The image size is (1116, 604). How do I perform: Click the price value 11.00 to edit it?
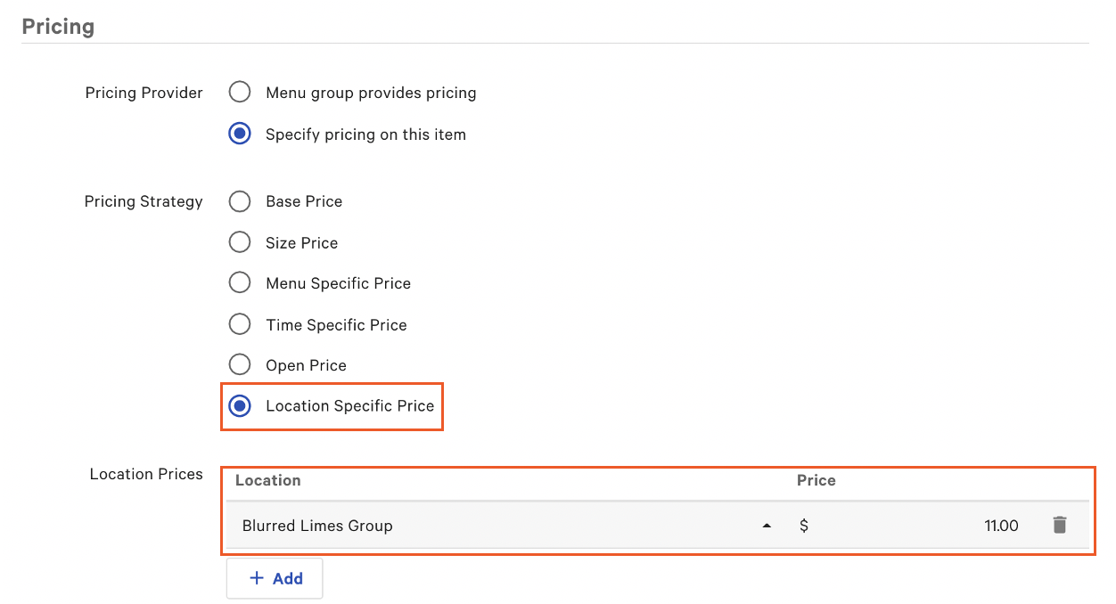click(x=1001, y=525)
